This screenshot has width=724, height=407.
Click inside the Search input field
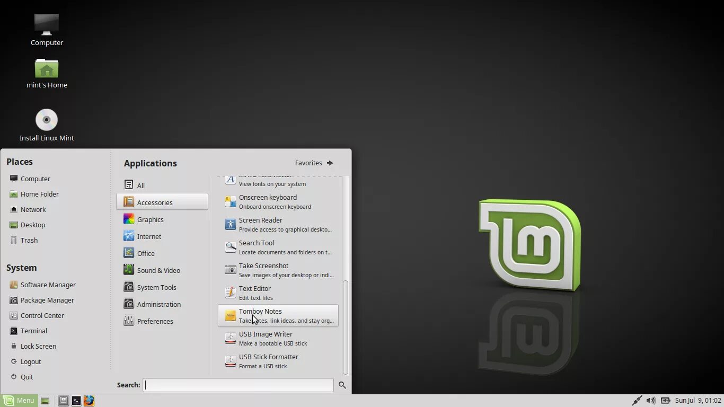pos(238,385)
